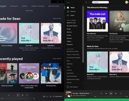Open the New Releases tab
129x101 pixels.
(54, 6)
